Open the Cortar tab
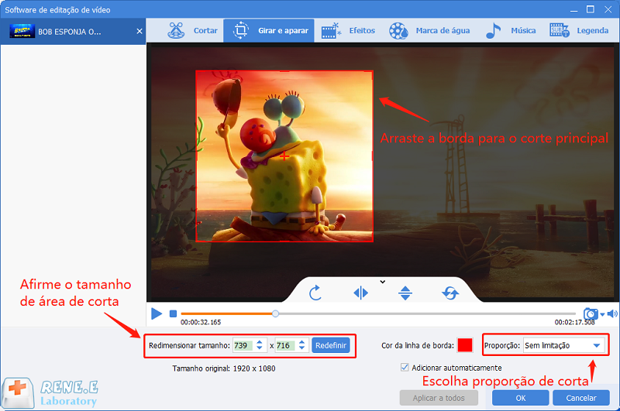Screen dimensions: 620x411 coord(192,30)
